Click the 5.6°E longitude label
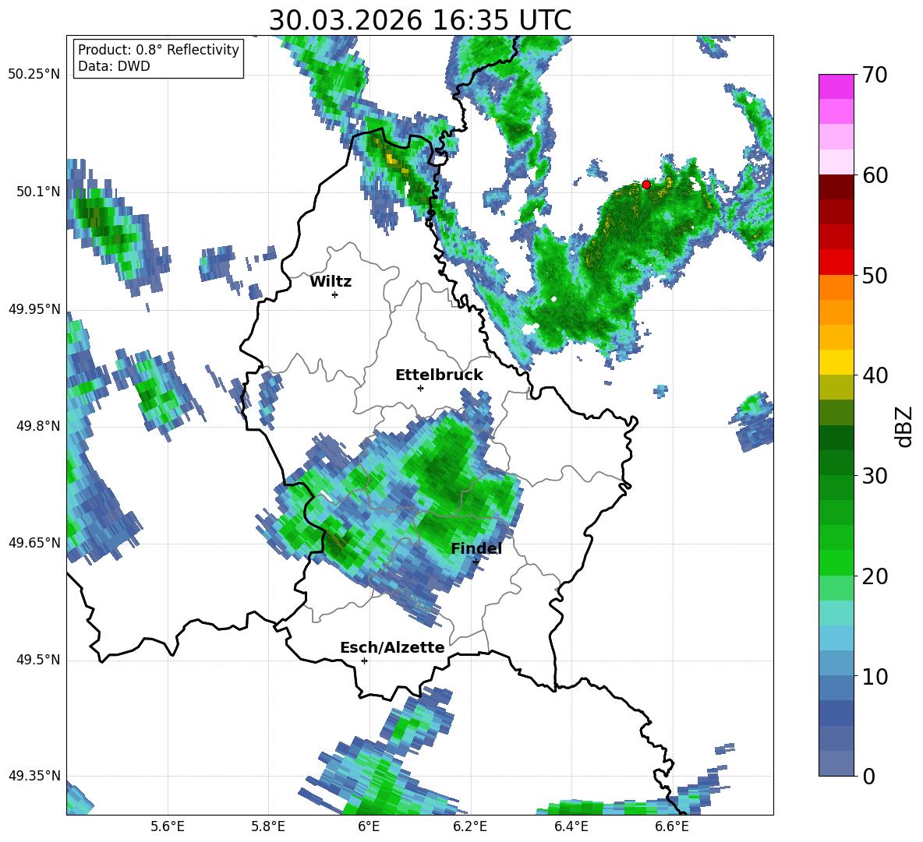Image resolution: width=923 pixels, height=842 pixels. tap(168, 827)
